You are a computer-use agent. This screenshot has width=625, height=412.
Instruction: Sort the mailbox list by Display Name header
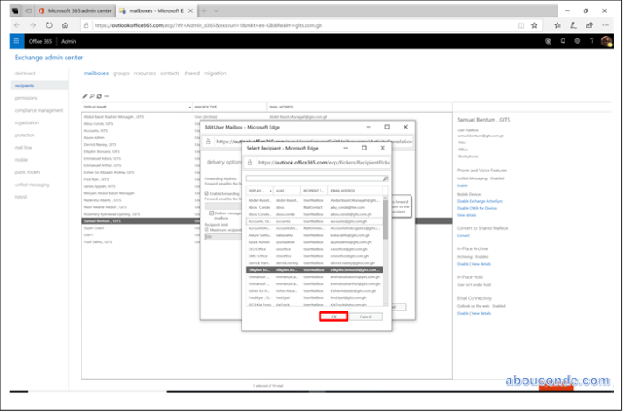[x=134, y=107]
